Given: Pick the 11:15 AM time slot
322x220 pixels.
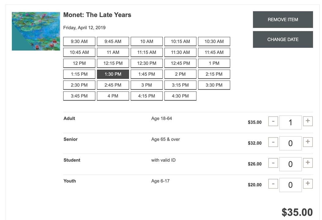Looking at the screenshot, I should point(147,52).
